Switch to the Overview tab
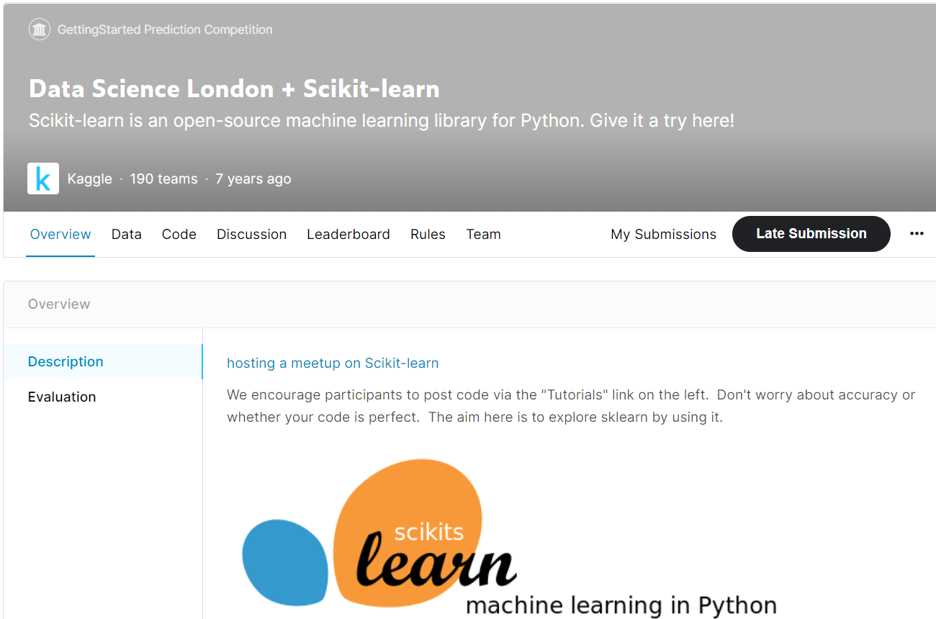936x619 pixels. (x=60, y=234)
